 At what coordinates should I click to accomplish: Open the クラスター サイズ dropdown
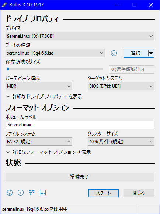click(121, 142)
